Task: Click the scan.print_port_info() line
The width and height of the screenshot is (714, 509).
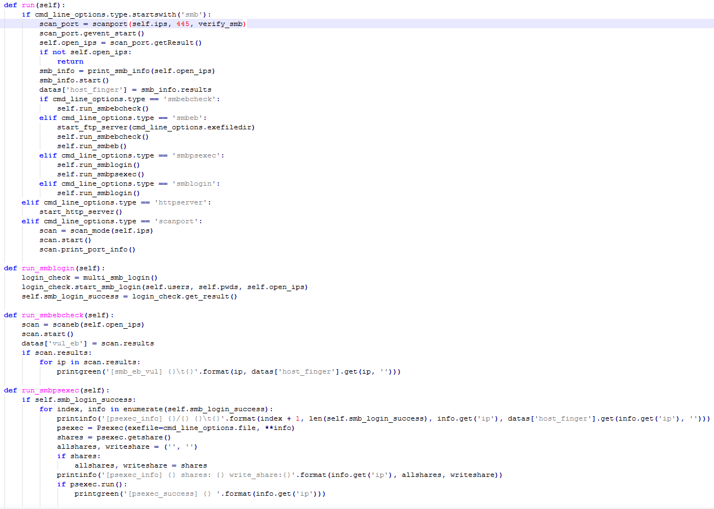Action: pos(87,249)
